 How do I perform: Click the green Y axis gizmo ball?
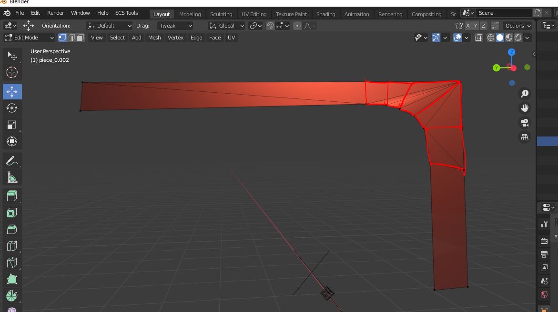pyautogui.click(x=497, y=68)
